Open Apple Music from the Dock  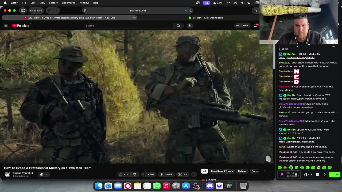click(x=166, y=186)
